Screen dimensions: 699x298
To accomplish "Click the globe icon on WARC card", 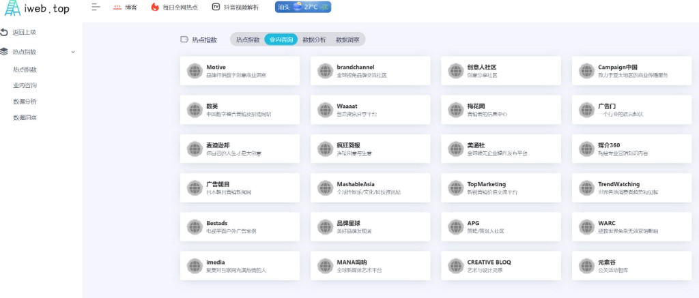I will coord(586,226).
